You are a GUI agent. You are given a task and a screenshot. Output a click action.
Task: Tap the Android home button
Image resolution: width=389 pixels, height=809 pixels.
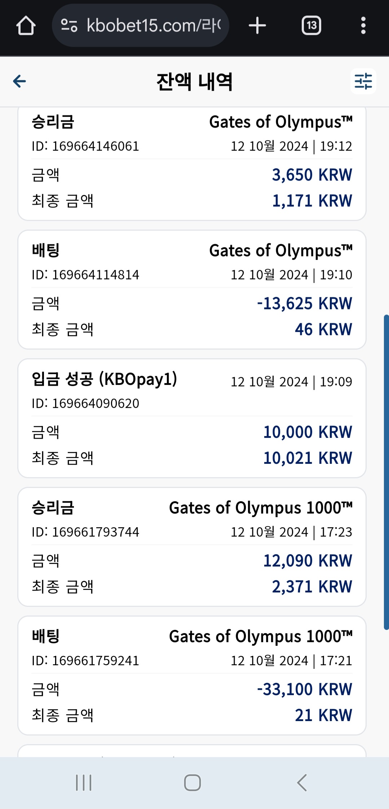pyautogui.click(x=193, y=783)
